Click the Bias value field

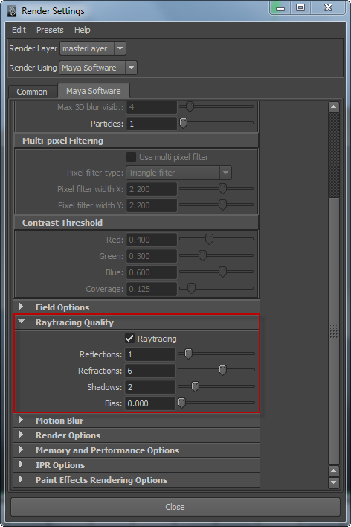click(150, 403)
